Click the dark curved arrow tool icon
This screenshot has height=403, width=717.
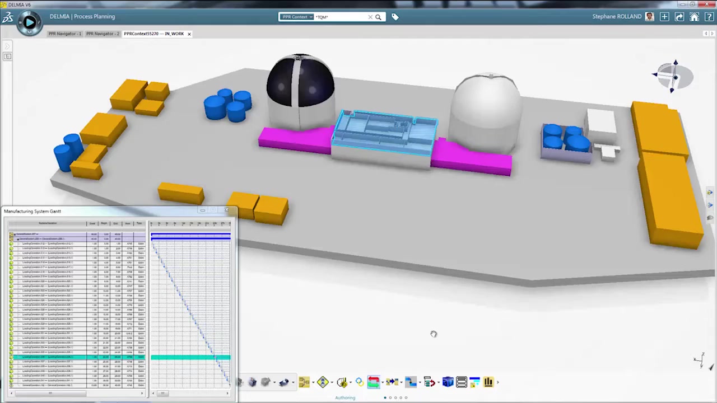(284, 382)
